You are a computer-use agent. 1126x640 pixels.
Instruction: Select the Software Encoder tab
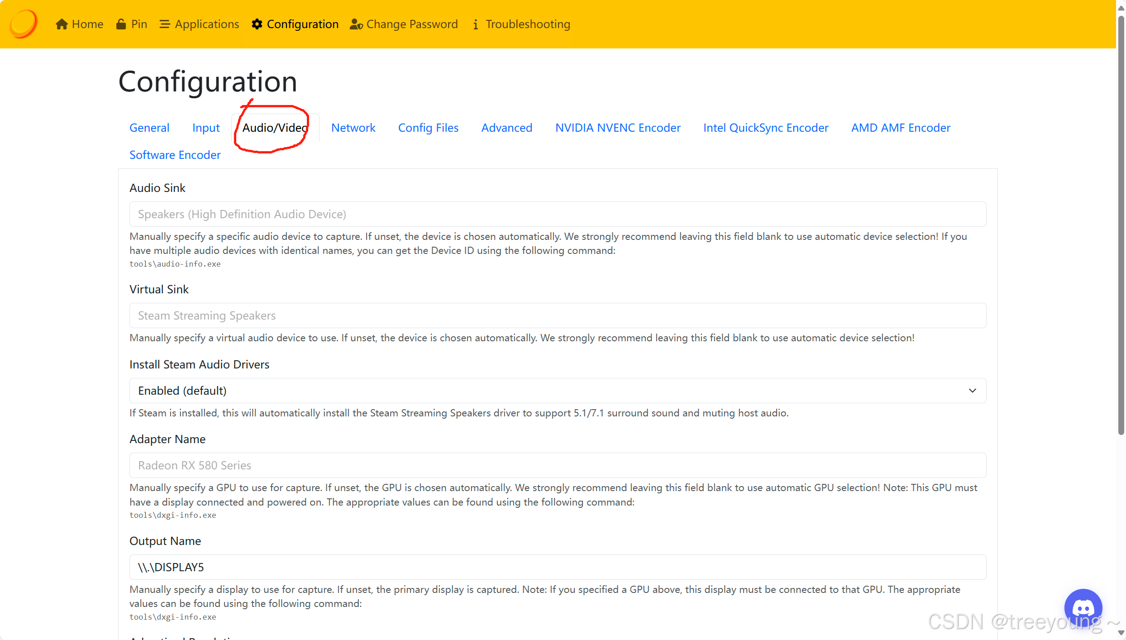175,155
